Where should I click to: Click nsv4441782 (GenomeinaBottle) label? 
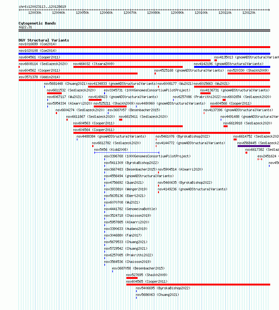(x=130, y=209)
